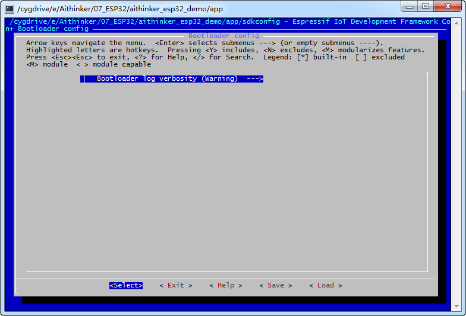Screen dimensions: 466x316
Task: Maximize the Cygwin terminal window
Action: point(426,6)
